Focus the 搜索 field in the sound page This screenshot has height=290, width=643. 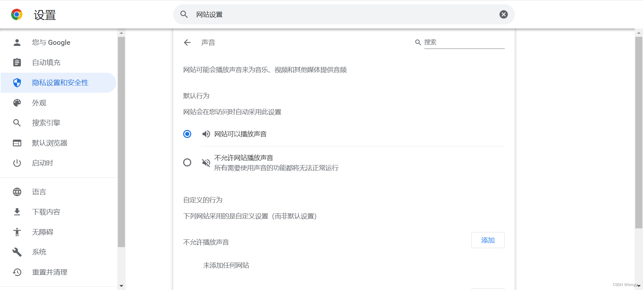point(464,43)
